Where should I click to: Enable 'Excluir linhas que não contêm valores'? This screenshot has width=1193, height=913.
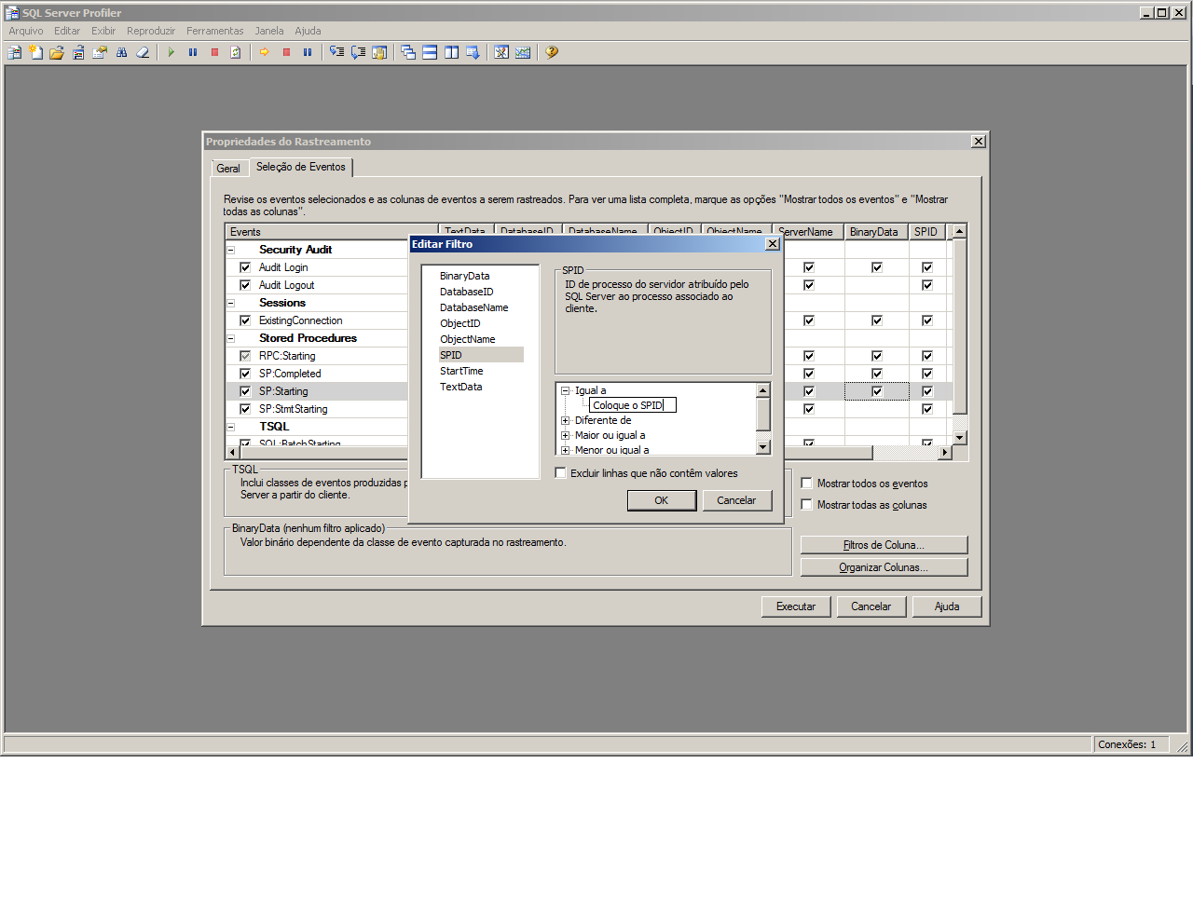561,473
